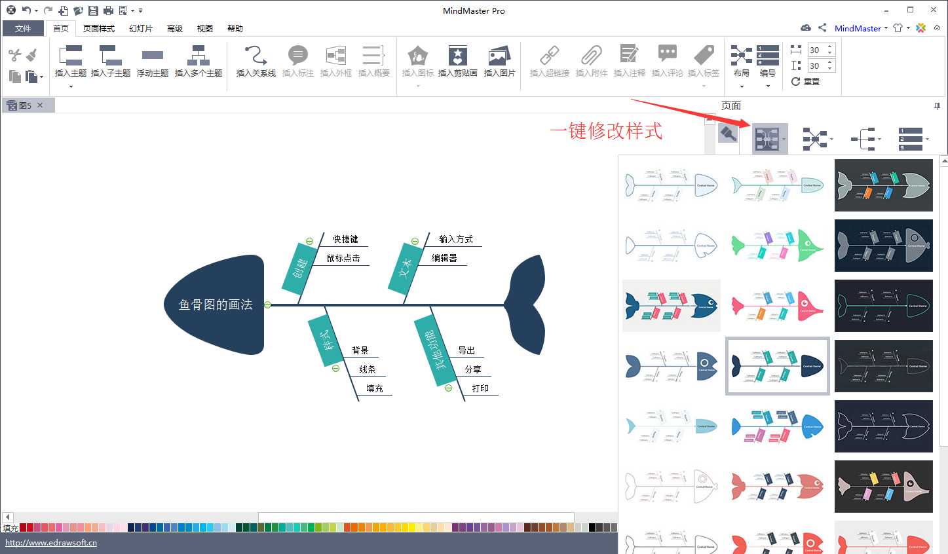Screen dimensions: 948x554
Task: Switch to the 页面样式 tab
Action: (x=99, y=29)
